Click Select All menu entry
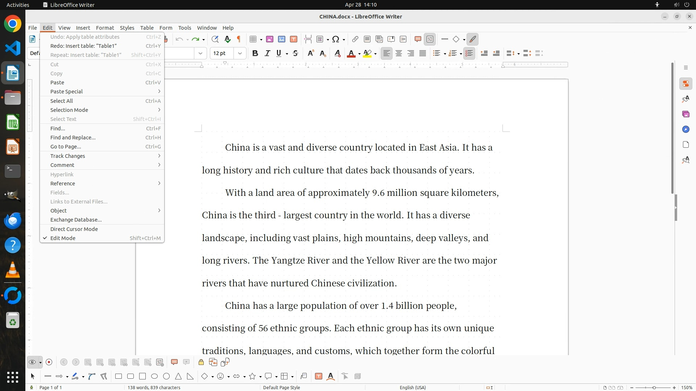This screenshot has width=696, height=391. click(62, 101)
